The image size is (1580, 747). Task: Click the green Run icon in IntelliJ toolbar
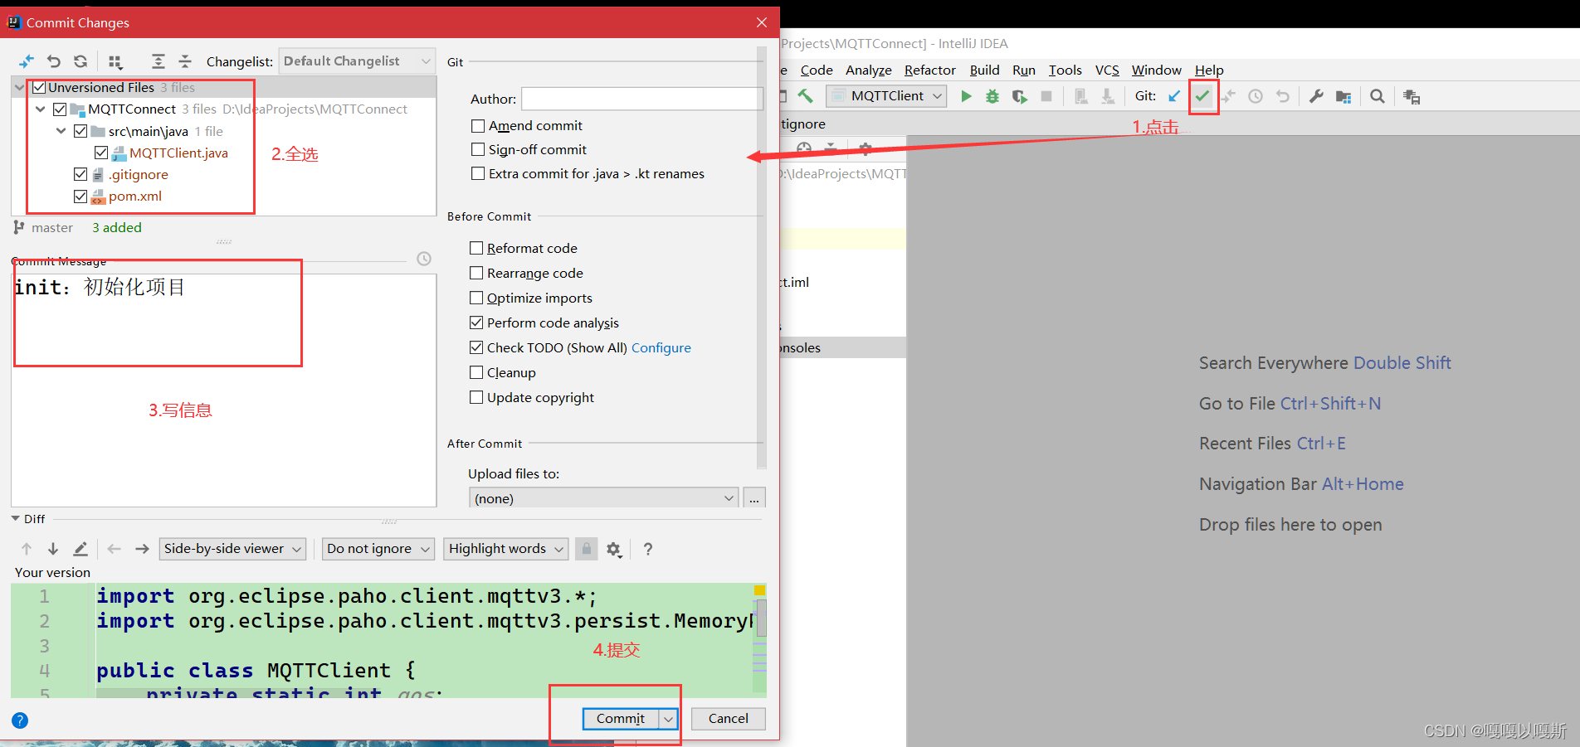coord(966,96)
